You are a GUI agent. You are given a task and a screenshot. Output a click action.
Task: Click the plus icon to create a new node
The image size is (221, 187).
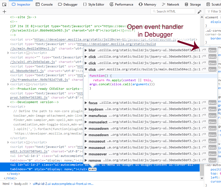point(4,11)
